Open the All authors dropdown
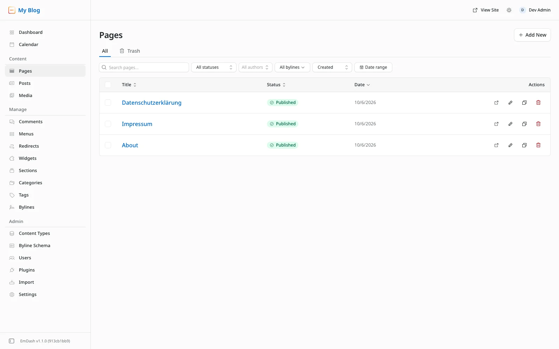Screen dimensions: 559x349 click(255, 67)
